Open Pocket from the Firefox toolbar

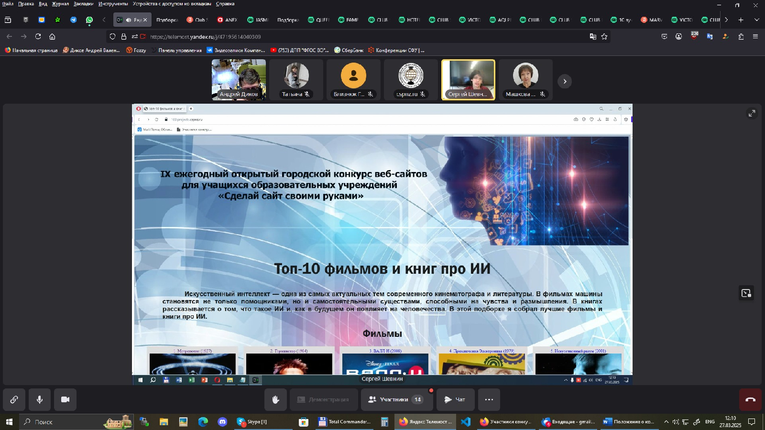[x=664, y=36]
